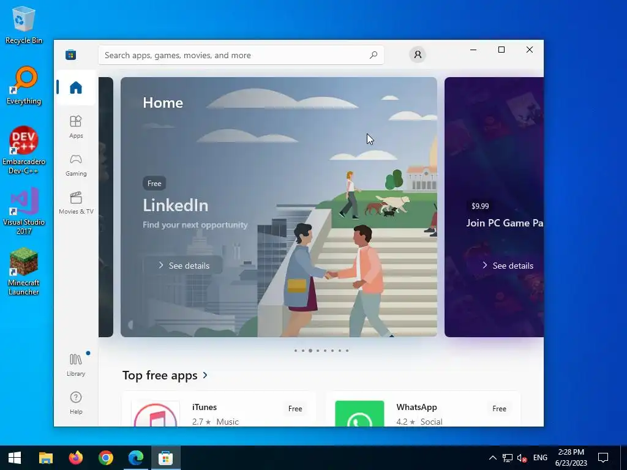Expand Top free apps list

[165, 375]
